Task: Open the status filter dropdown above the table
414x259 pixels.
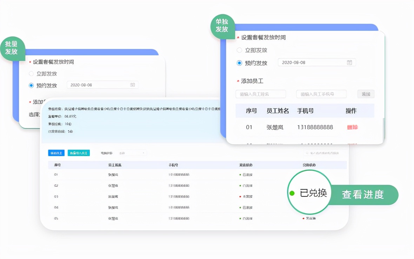Action: tap(132, 153)
